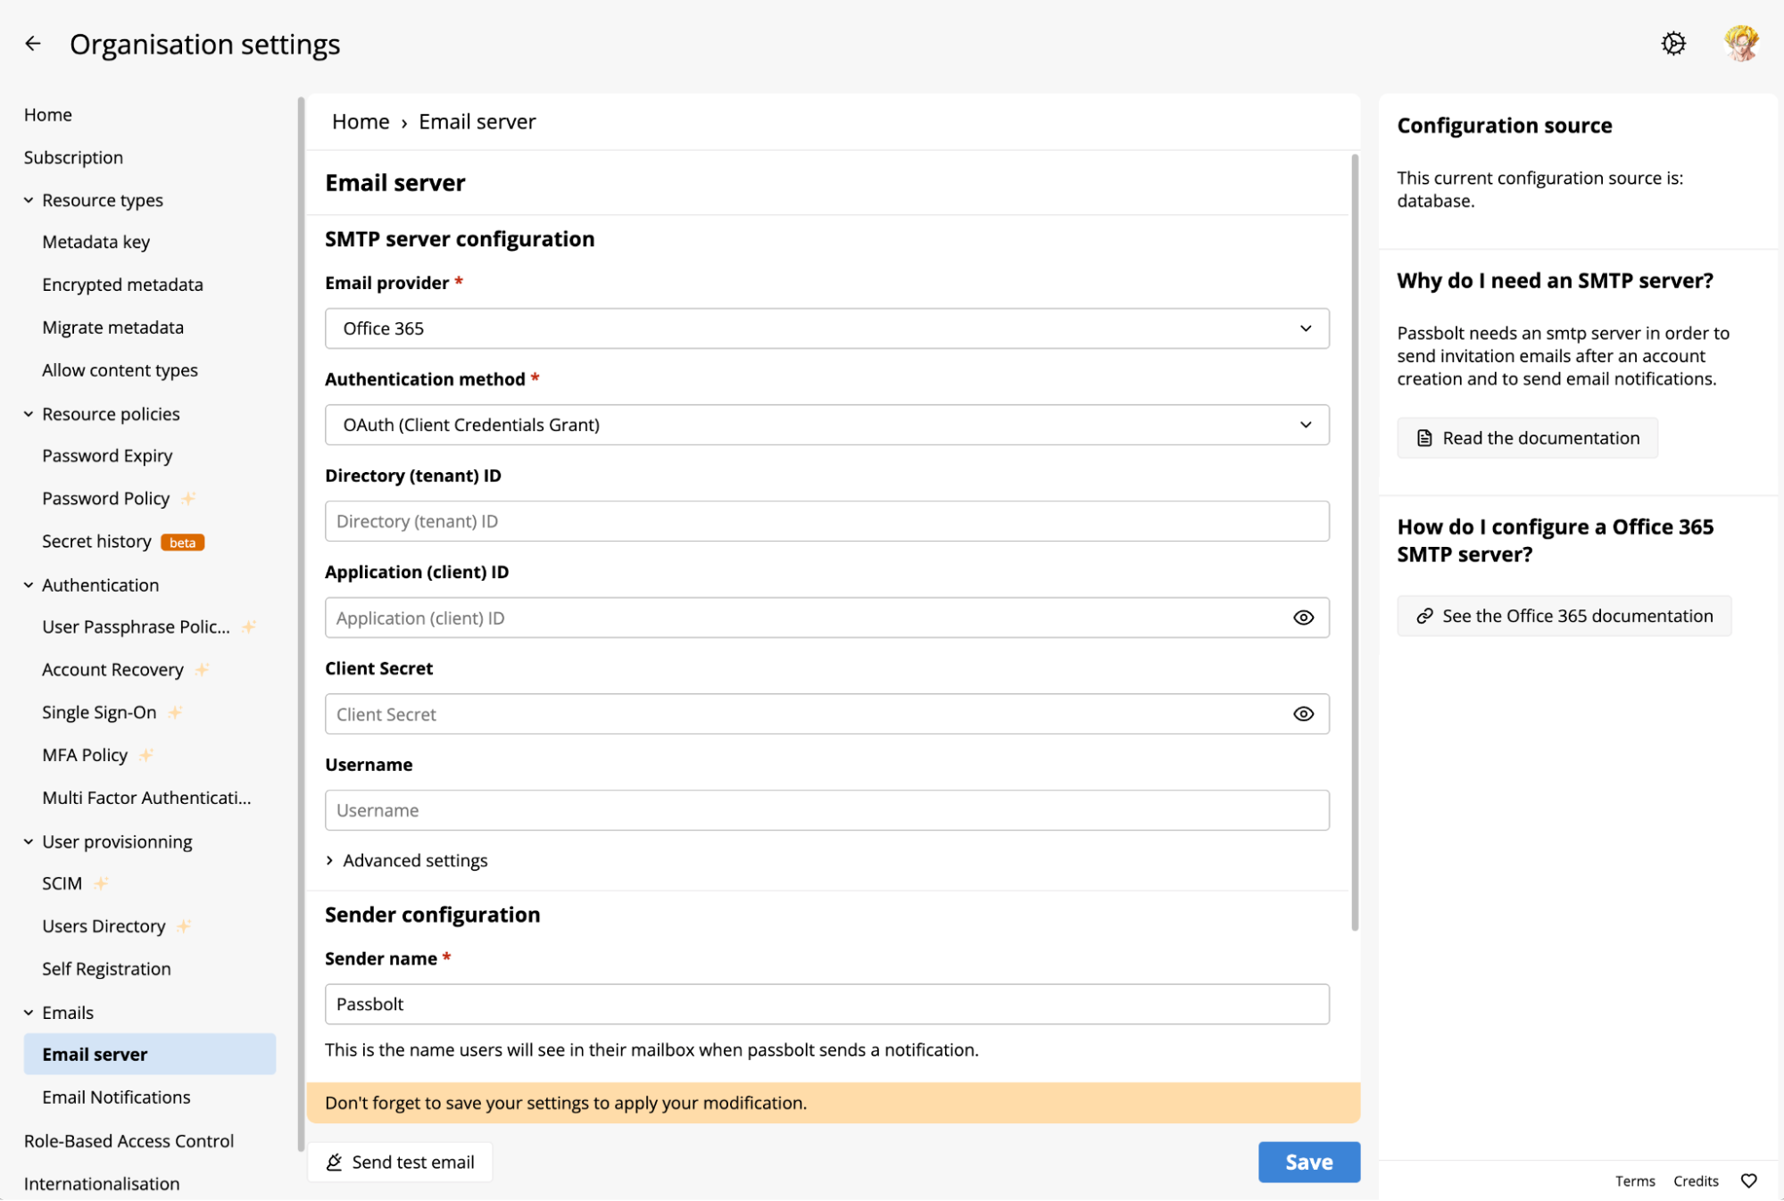Image resolution: width=1784 pixels, height=1201 pixels.
Task: Click the heart icon in footer
Action: [x=1748, y=1180]
